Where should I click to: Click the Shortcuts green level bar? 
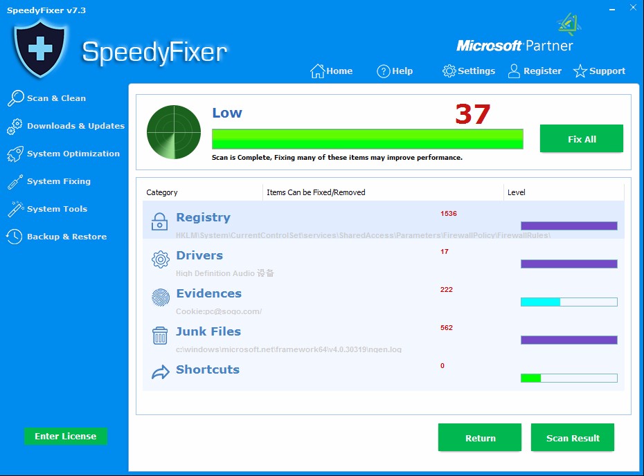click(569, 378)
